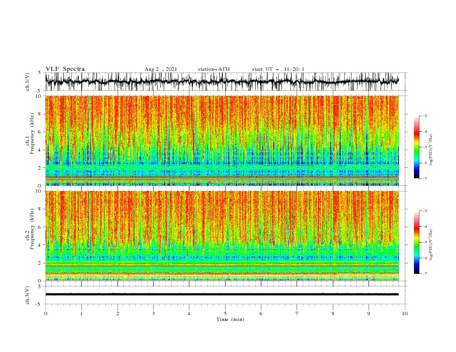Screen dimensions: 456x352
Task: Click the color scale bar beside ch.1 spectrogram
Action: point(416,147)
